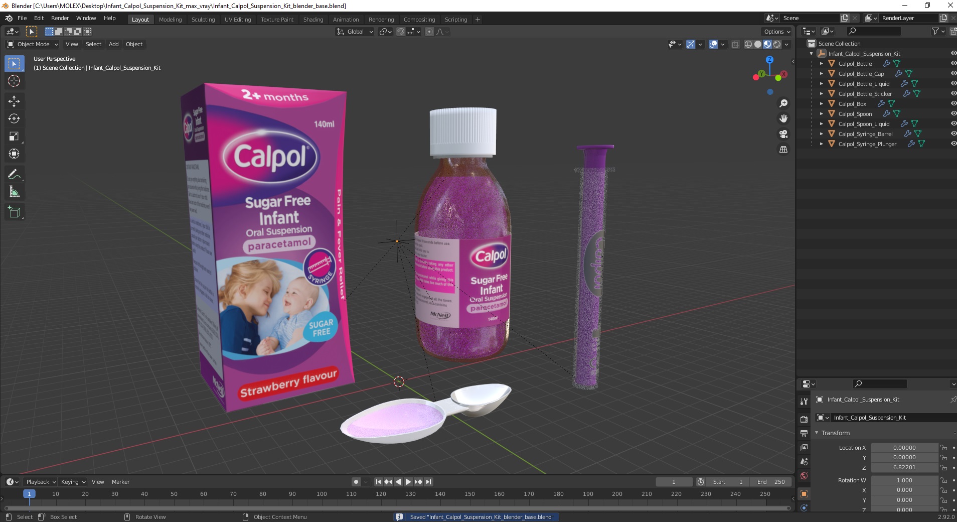Open Keying dropdown in timeline

click(73, 482)
